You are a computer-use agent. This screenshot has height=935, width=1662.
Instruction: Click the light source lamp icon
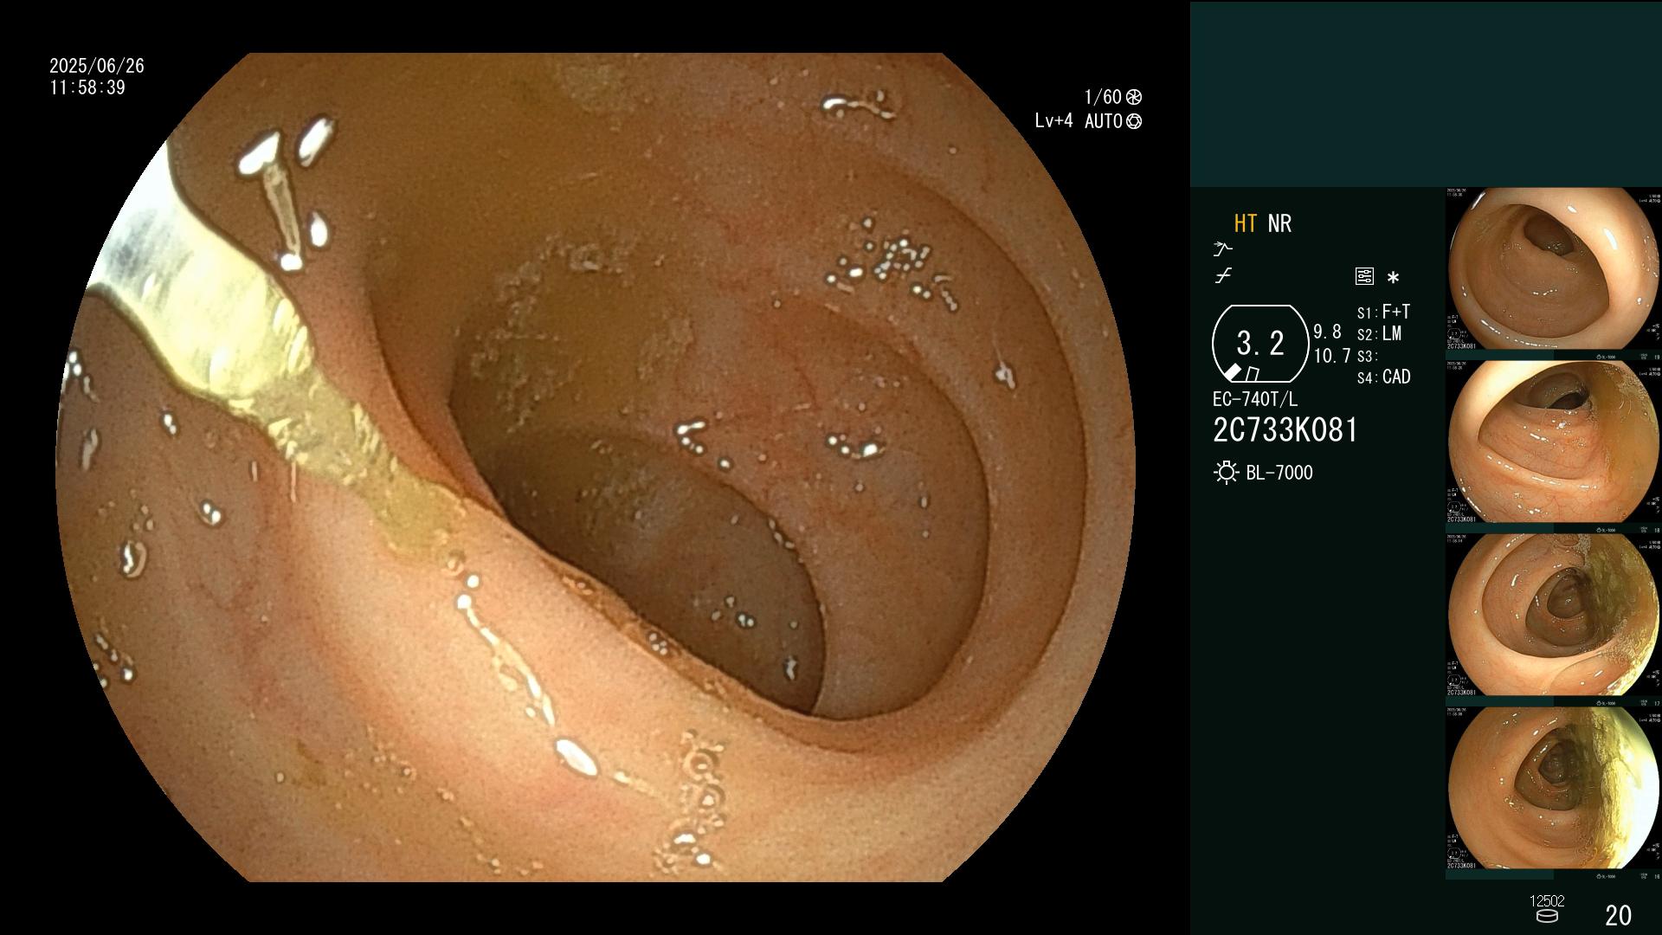coord(1226,473)
